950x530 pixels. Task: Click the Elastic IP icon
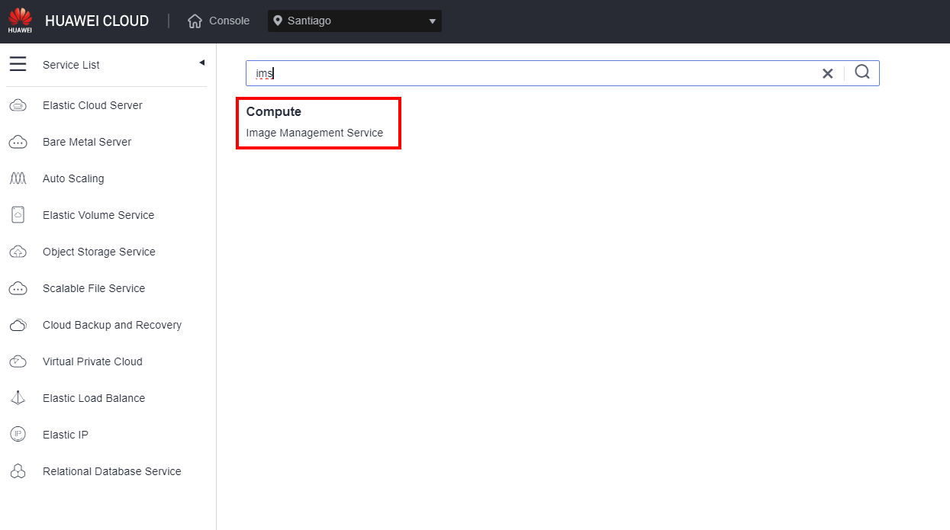18,435
